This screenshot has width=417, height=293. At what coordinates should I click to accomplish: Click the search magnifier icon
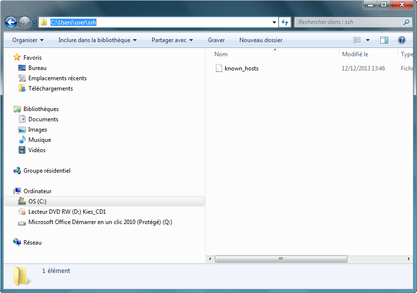pos(406,22)
